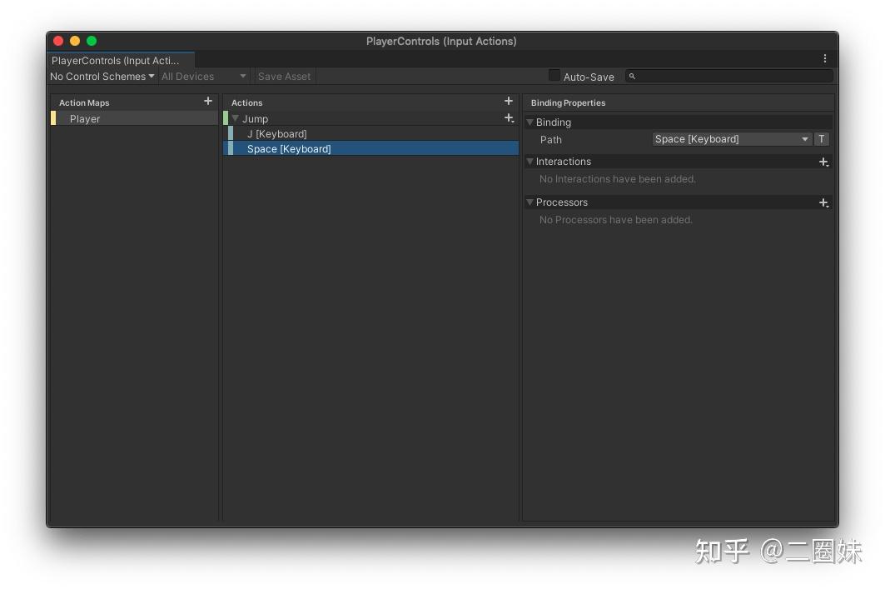Viewport: 885px width, 589px height.
Task: Open the Path dropdown showing Space [Keyboard]
Action: click(x=731, y=139)
